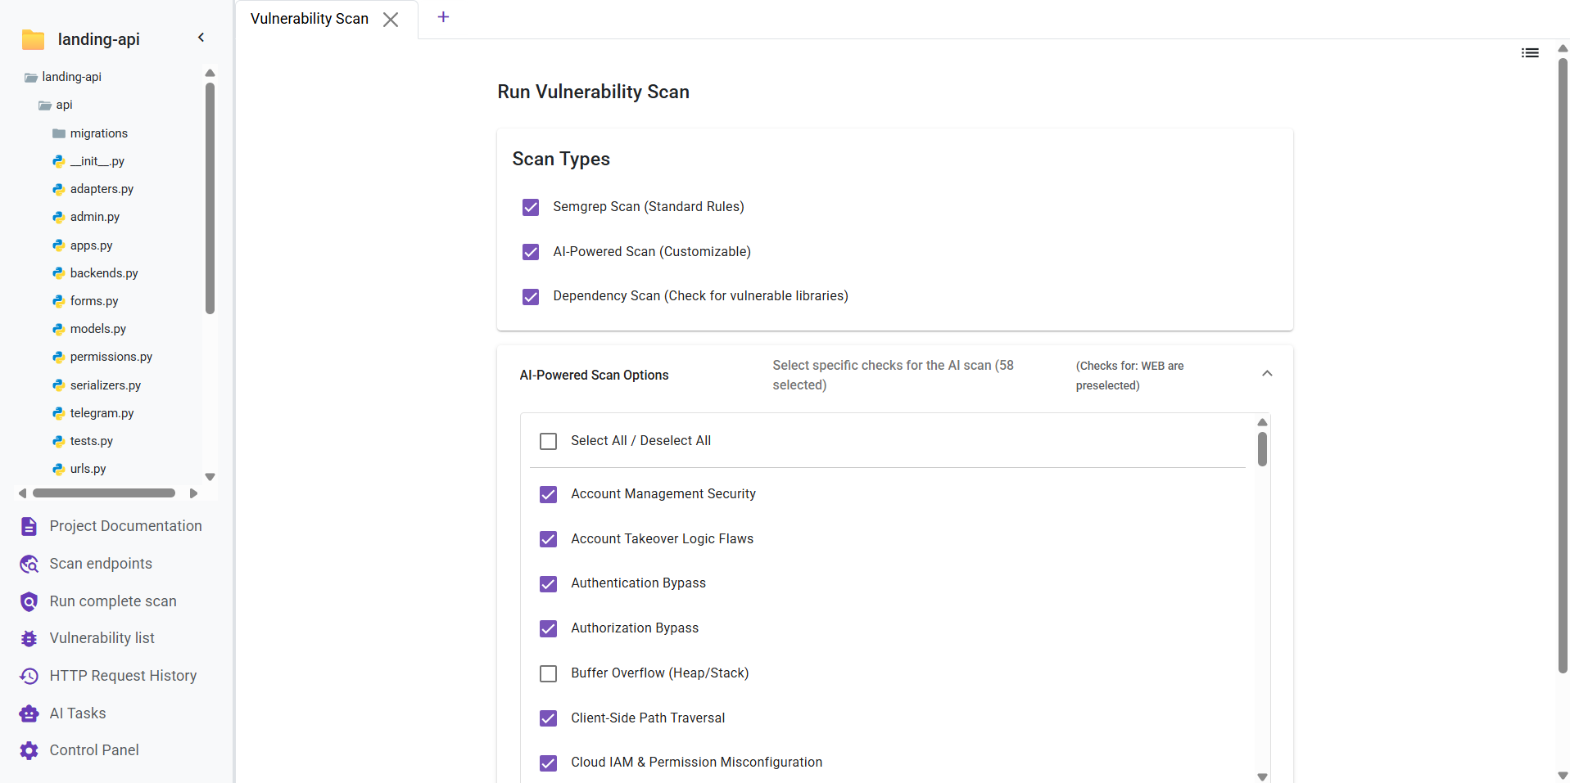1570x783 pixels.
Task: Select the Scan endpoints magnifier icon
Action: pos(29,564)
